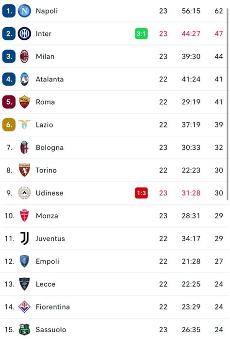
Task: Open Napoli club crest icon
Action: (24, 11)
